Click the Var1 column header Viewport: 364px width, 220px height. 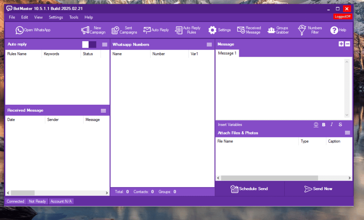201,54
